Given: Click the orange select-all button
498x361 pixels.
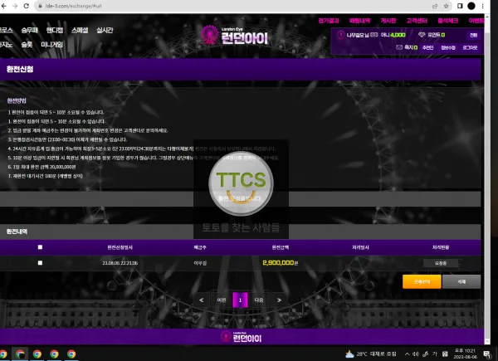Looking at the screenshot, I should pyautogui.click(x=422, y=281).
